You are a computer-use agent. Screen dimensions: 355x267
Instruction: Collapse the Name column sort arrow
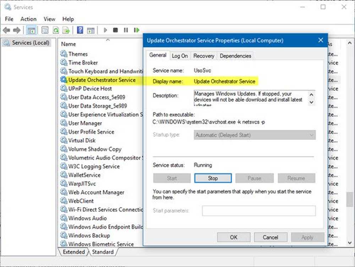108,41
